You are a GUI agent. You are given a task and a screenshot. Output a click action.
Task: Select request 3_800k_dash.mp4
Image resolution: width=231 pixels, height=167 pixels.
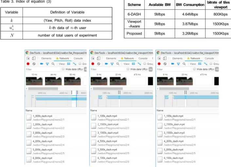tap(56, 135)
